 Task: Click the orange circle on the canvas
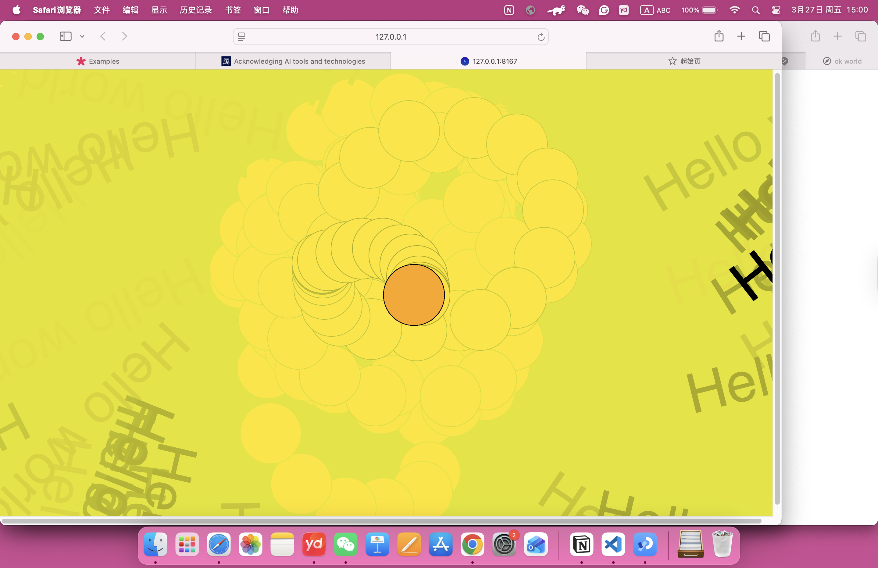coord(414,295)
